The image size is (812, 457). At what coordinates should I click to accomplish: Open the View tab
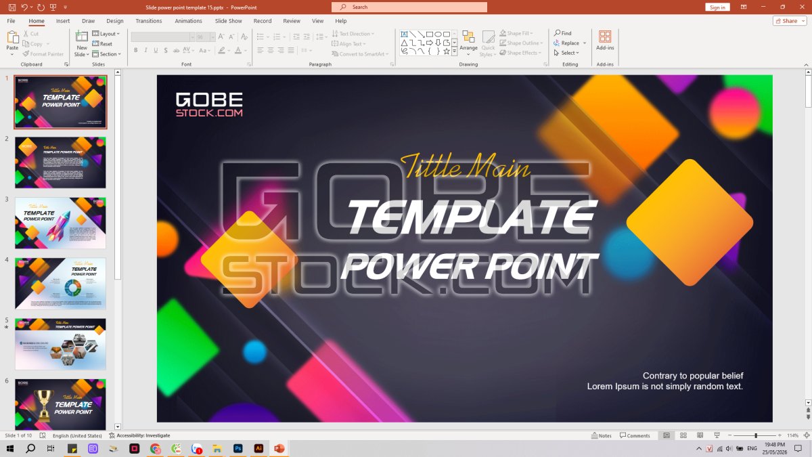(x=317, y=21)
